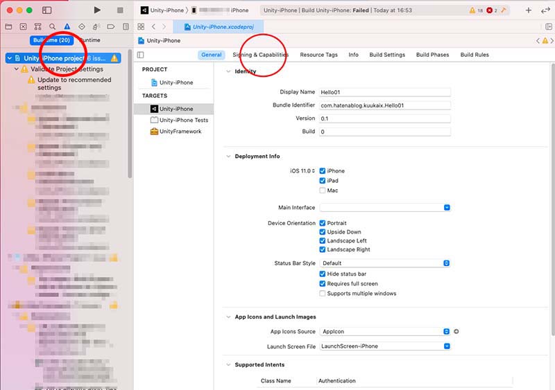Select the Unity-iPhone.xcodeproj editor tab

click(x=219, y=26)
